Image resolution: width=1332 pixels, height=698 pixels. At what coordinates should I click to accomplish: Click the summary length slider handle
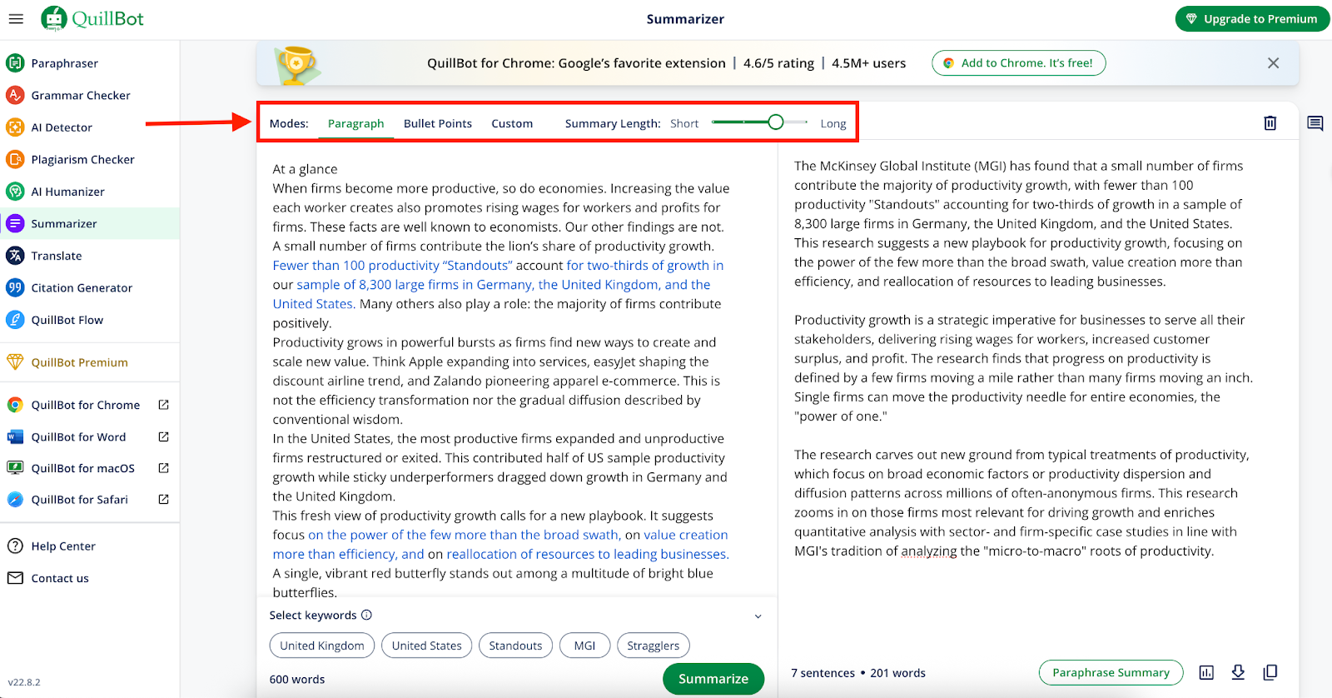[x=775, y=122]
